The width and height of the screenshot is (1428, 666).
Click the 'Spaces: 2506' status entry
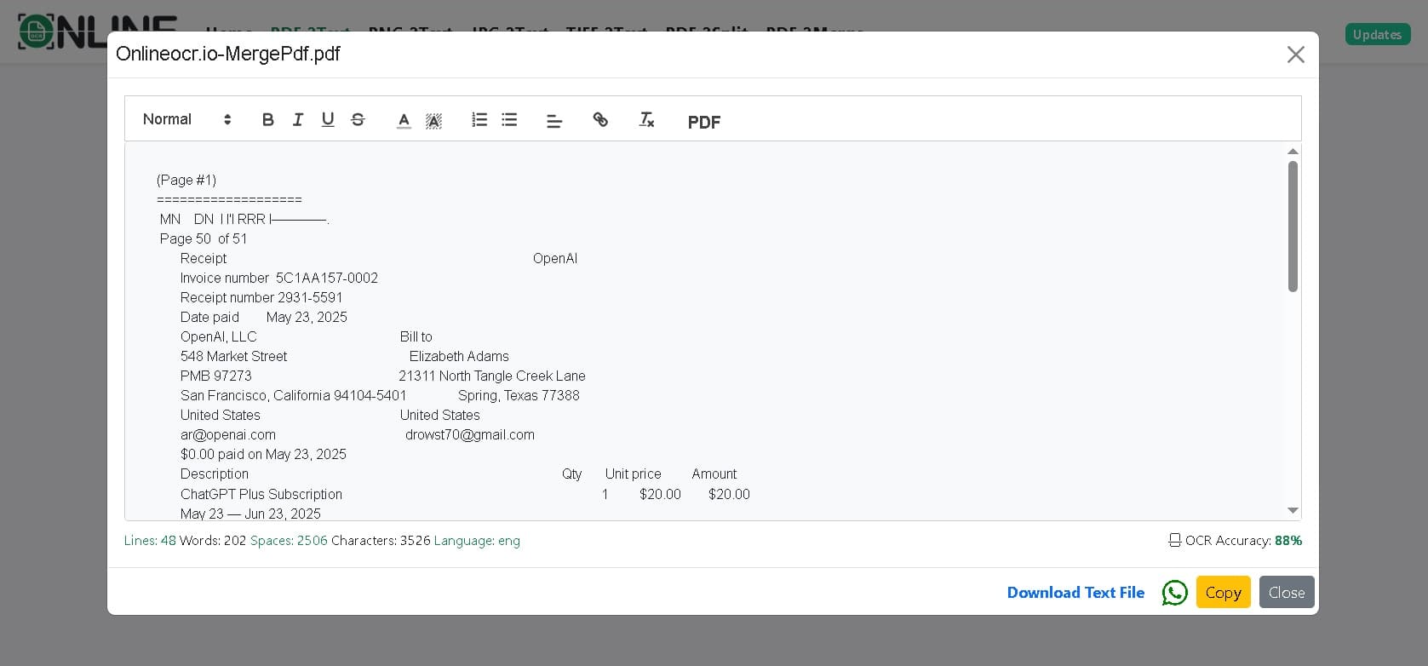289,540
